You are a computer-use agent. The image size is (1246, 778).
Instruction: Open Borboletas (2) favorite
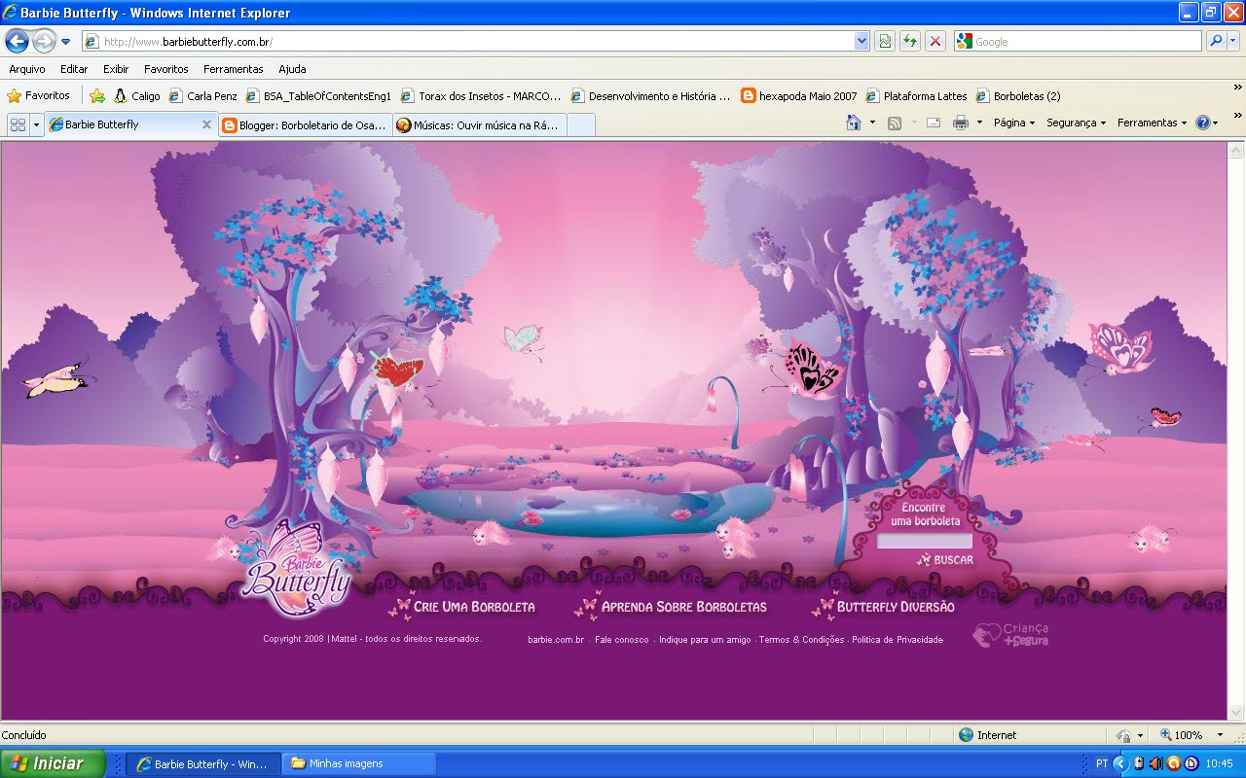[1018, 96]
